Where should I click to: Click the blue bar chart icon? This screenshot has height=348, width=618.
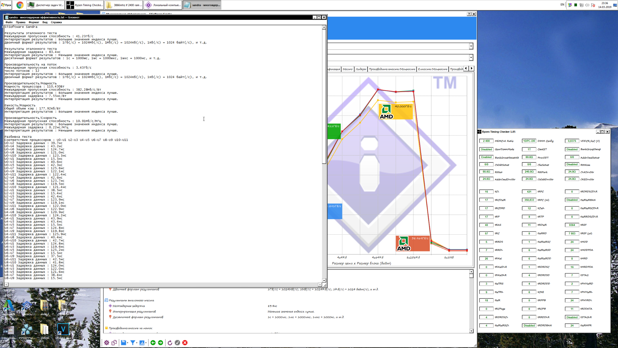pyautogui.click(x=142, y=342)
